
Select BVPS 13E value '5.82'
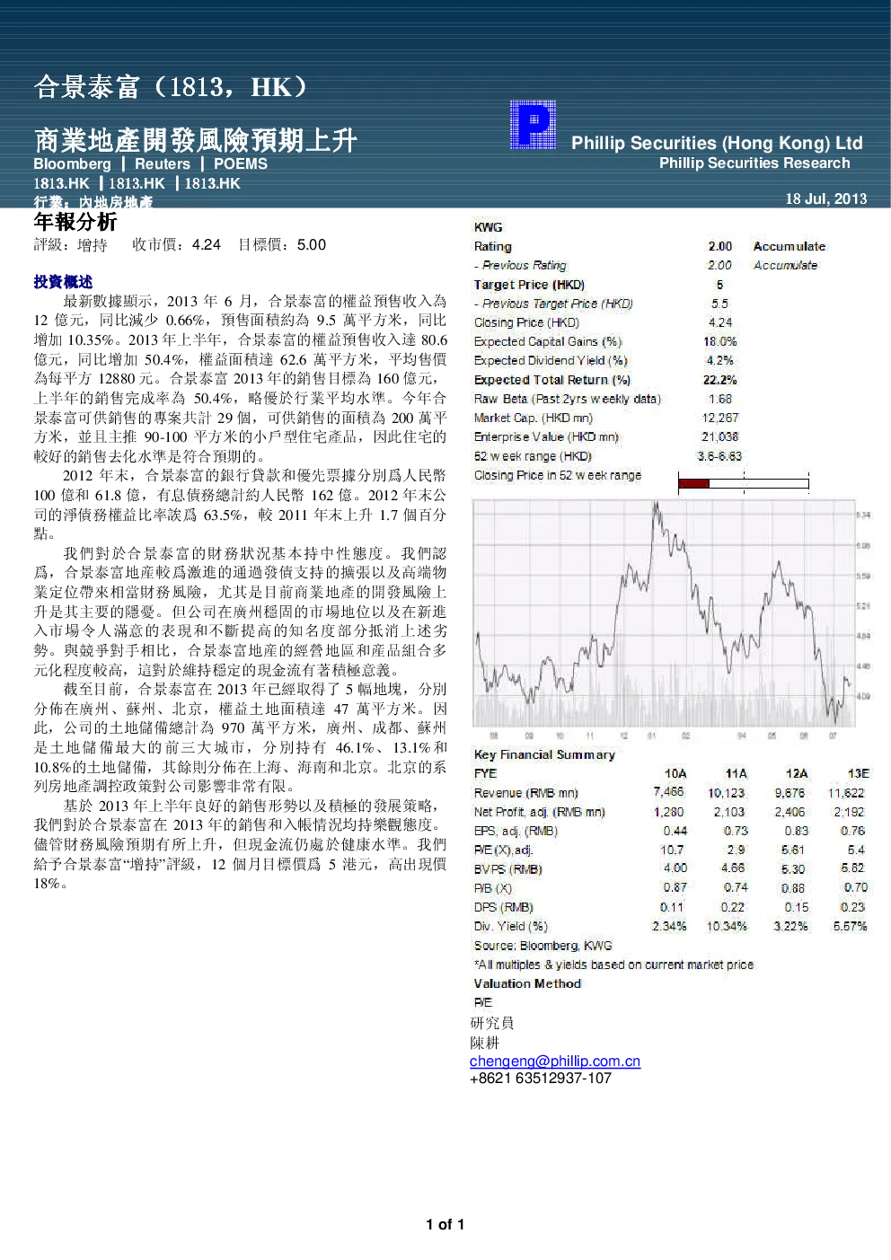[x=852, y=868]
